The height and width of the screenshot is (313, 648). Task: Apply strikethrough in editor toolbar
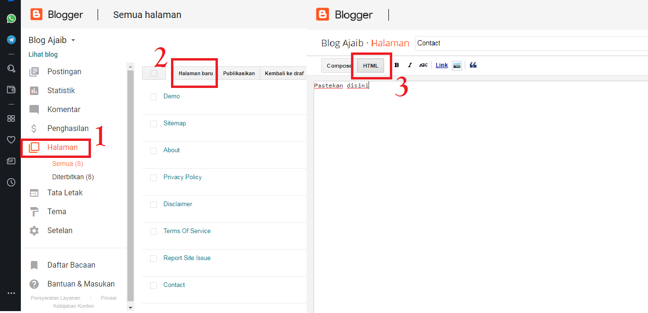[x=423, y=65]
